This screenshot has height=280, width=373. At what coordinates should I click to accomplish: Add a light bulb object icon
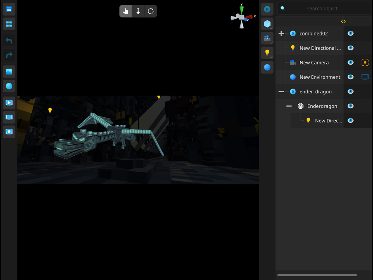point(267,53)
